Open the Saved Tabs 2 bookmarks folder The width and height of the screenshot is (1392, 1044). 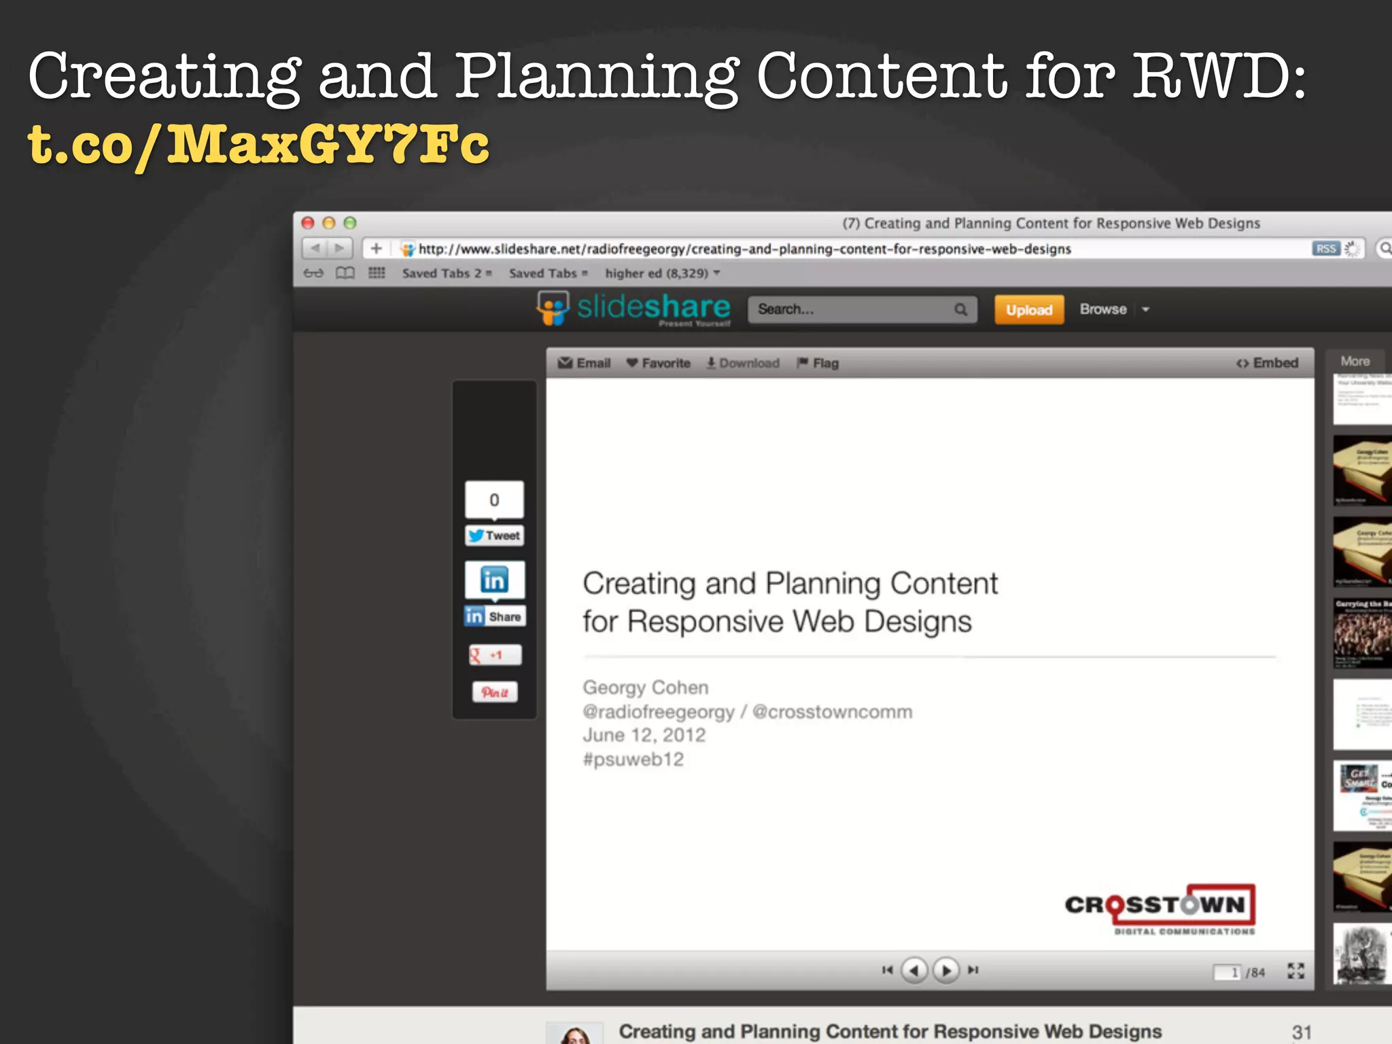pos(447,273)
